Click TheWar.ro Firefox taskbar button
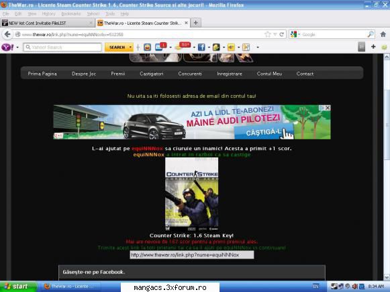390x292 pixels. coord(70,287)
